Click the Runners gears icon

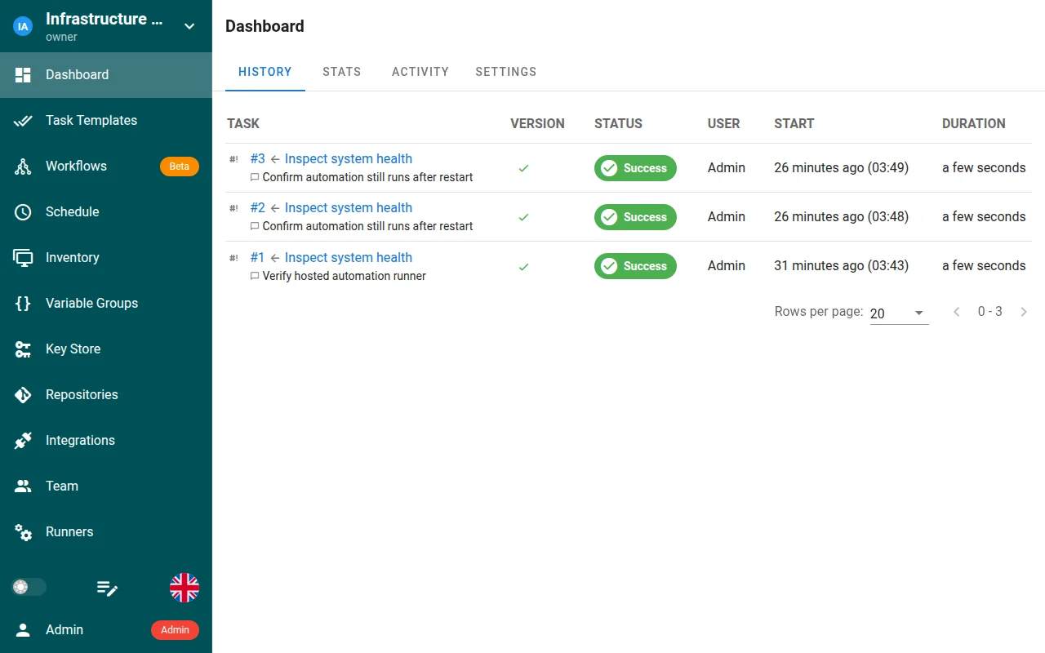click(x=23, y=532)
